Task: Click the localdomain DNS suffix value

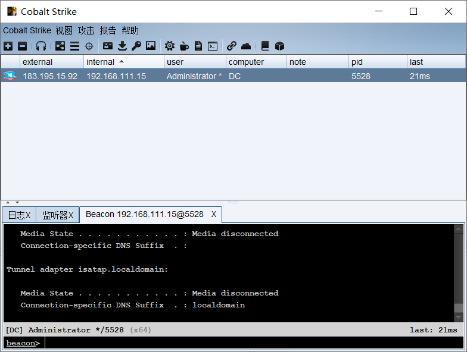Action: [x=219, y=305]
